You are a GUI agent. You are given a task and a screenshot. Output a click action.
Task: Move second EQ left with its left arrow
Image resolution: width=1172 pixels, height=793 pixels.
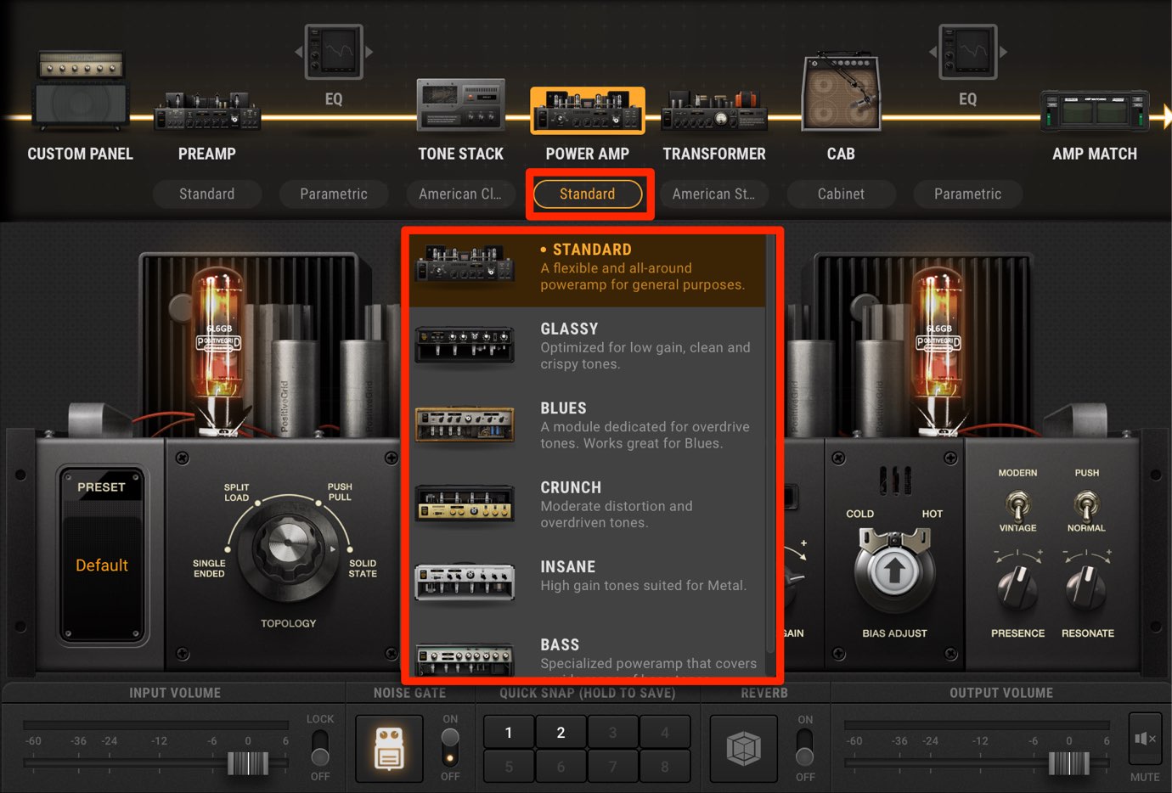[x=933, y=52]
